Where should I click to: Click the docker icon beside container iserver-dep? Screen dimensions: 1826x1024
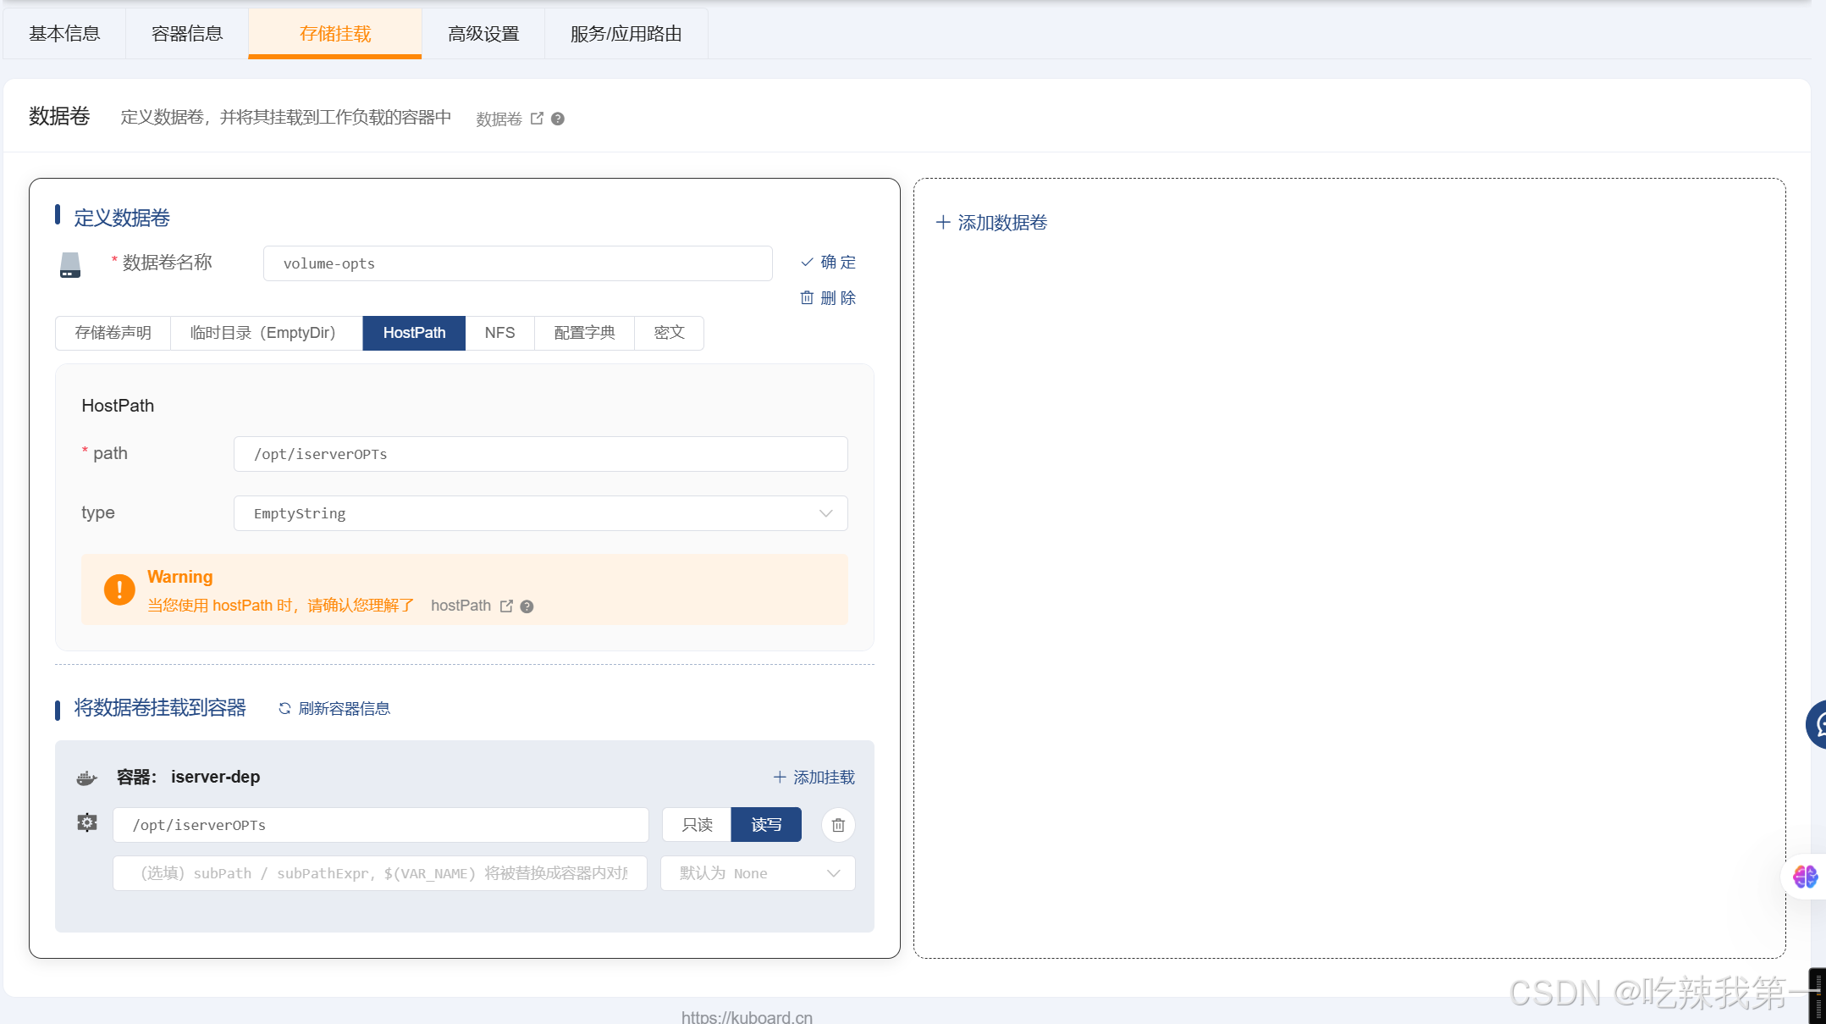click(86, 778)
